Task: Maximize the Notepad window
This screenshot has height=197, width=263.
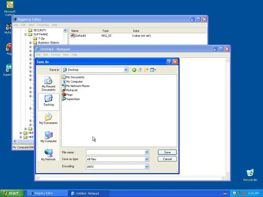Action: click(x=221, y=49)
